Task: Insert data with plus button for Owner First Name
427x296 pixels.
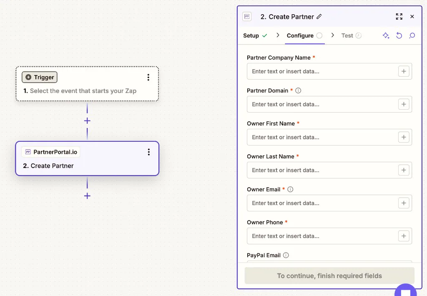Action: (404, 137)
